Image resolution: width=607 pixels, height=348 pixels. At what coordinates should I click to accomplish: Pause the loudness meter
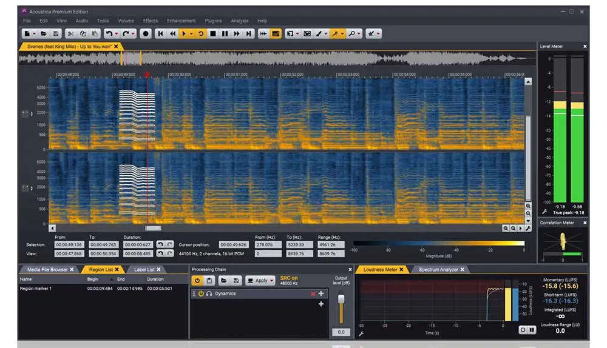(532, 329)
